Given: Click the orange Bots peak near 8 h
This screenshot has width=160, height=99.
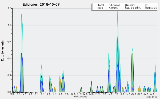Looking at the screenshot, I should pyautogui.click(x=60, y=76).
